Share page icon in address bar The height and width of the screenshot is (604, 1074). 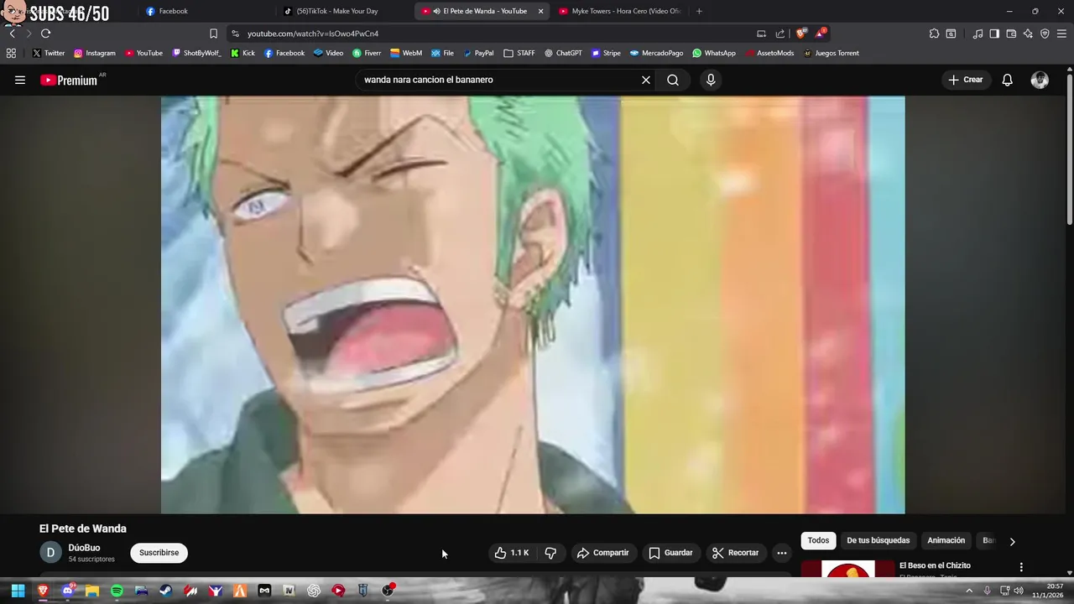pos(780,34)
